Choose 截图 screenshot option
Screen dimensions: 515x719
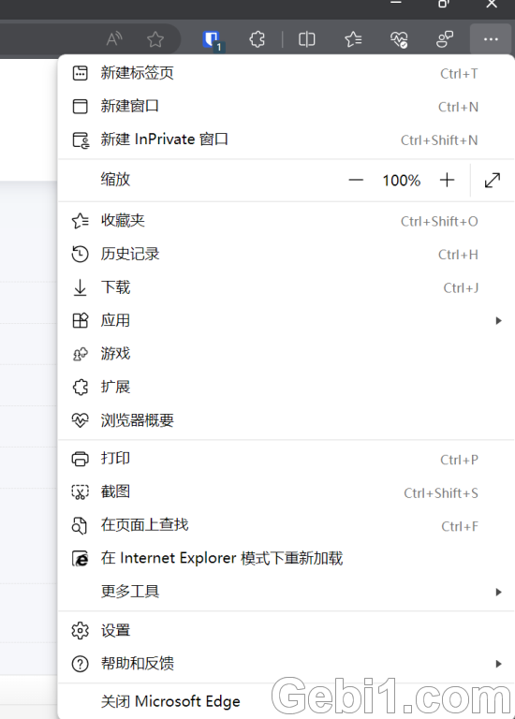pyautogui.click(x=287, y=492)
